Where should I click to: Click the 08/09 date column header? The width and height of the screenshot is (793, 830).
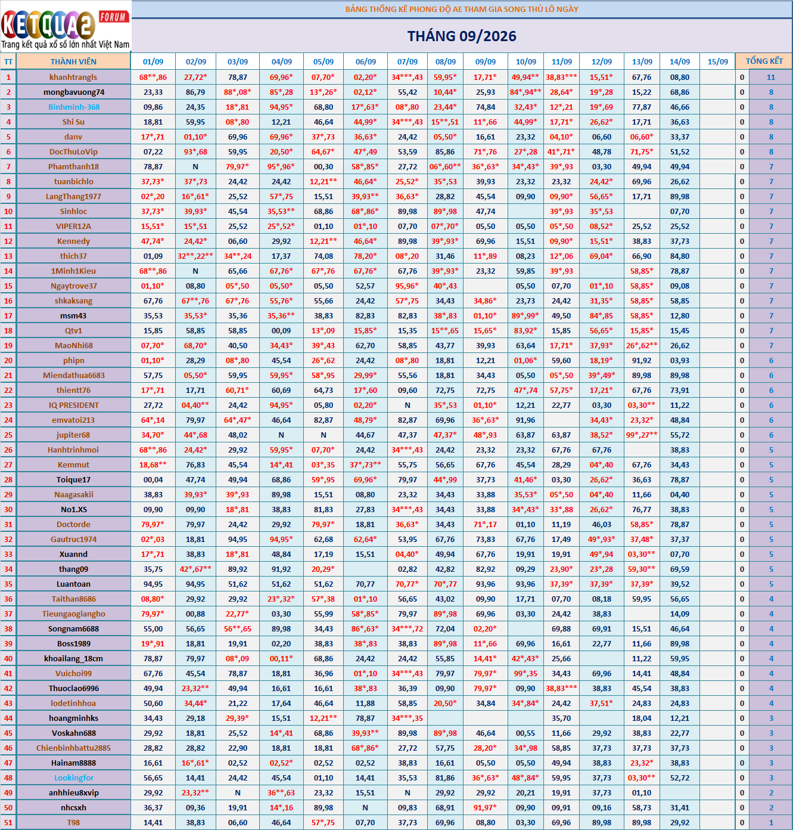445,61
